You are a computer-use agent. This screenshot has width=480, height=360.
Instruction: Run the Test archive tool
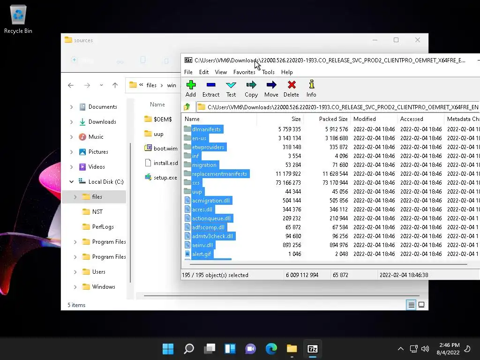pyautogui.click(x=231, y=89)
